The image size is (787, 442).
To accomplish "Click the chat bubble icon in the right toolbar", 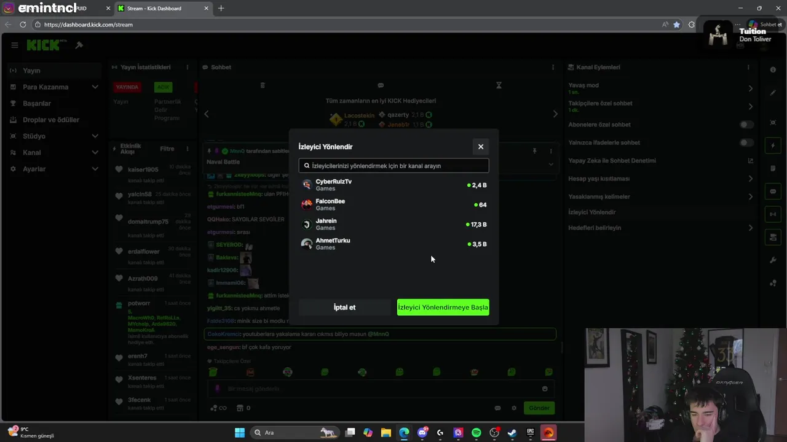I will [x=773, y=192].
